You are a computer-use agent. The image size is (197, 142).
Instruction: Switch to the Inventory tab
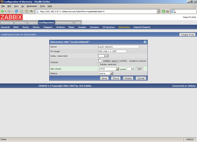click(20, 23)
